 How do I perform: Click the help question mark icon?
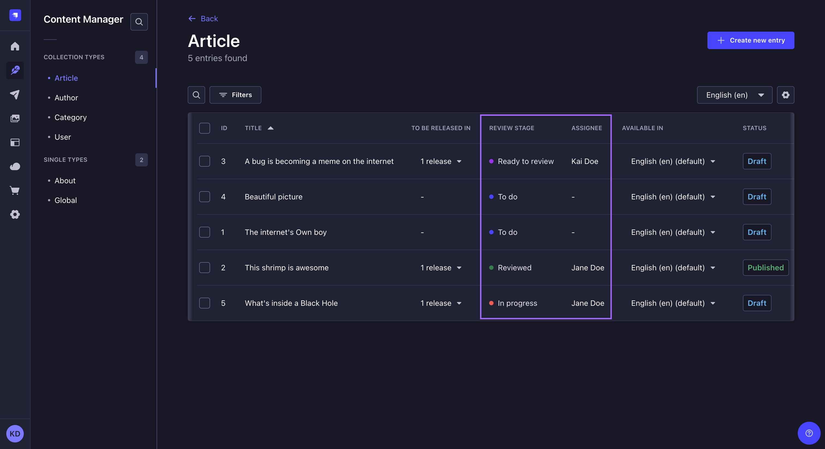809,433
